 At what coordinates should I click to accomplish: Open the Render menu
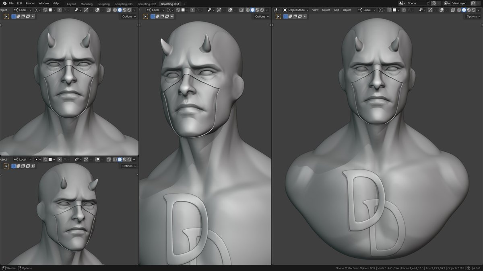(x=30, y=3)
